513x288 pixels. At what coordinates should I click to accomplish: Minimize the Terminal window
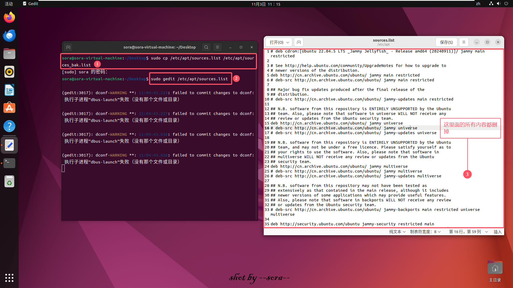coord(230,47)
